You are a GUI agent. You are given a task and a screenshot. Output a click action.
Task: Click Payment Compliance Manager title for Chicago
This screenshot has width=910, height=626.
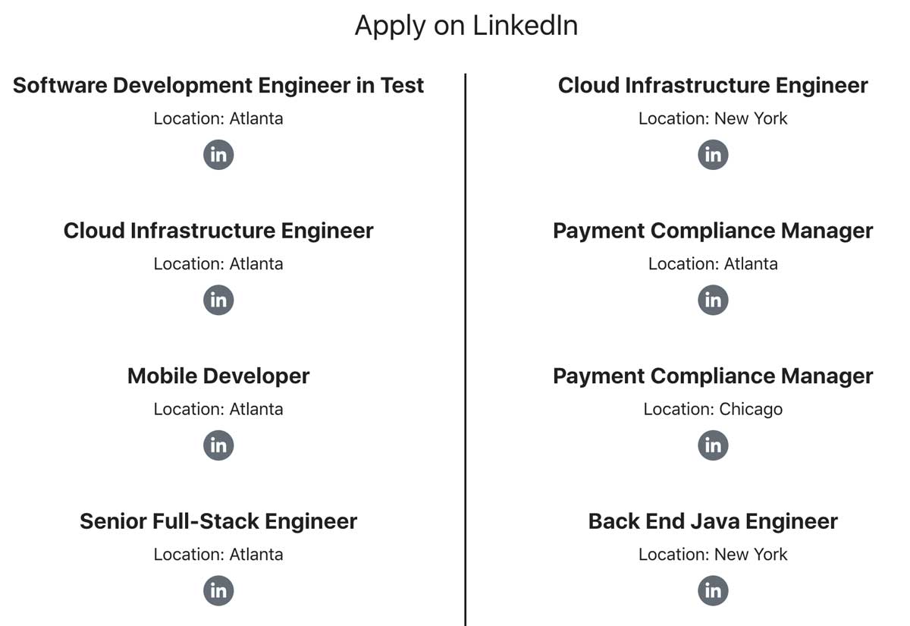[x=713, y=376]
